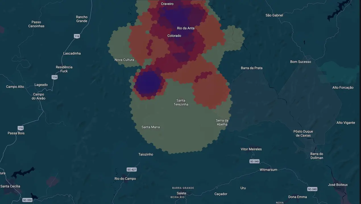
Task: Select the Barra da Prata label
Action: pos(252,68)
